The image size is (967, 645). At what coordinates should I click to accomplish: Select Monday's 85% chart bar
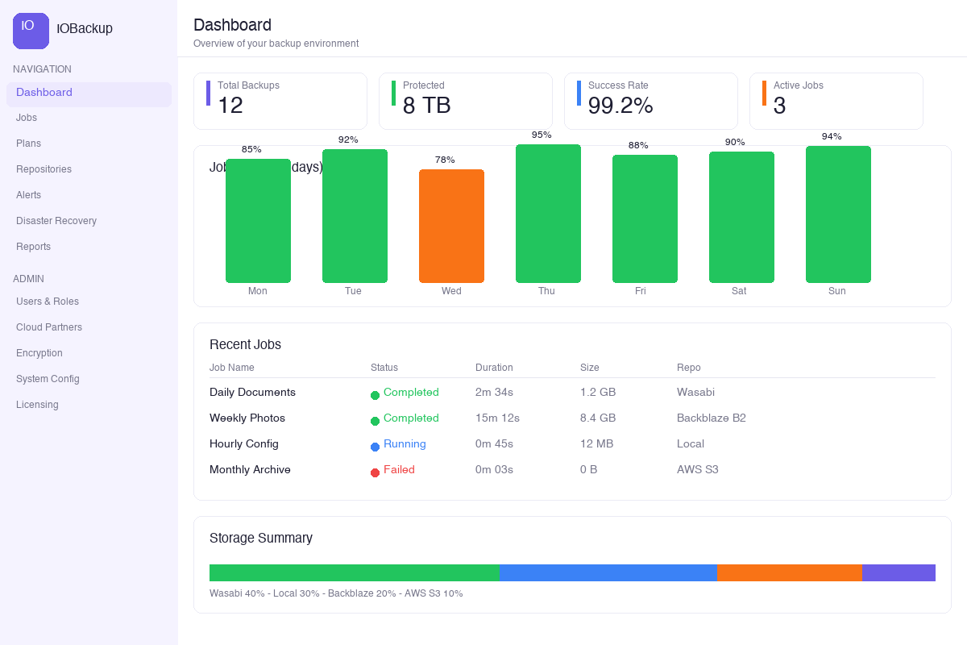258,221
